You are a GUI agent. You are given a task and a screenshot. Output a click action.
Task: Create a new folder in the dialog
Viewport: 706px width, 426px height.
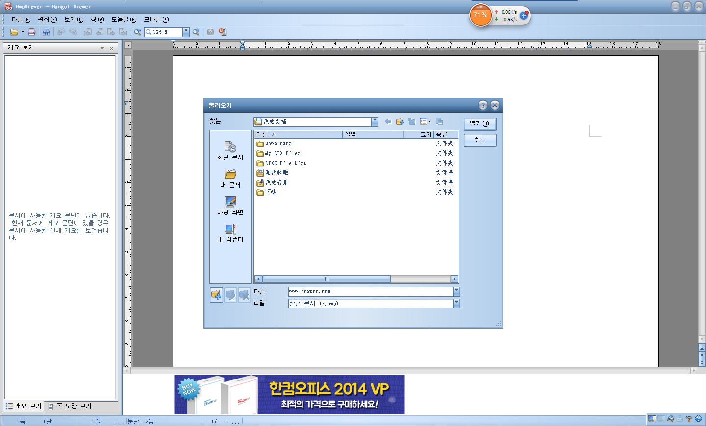click(x=411, y=121)
